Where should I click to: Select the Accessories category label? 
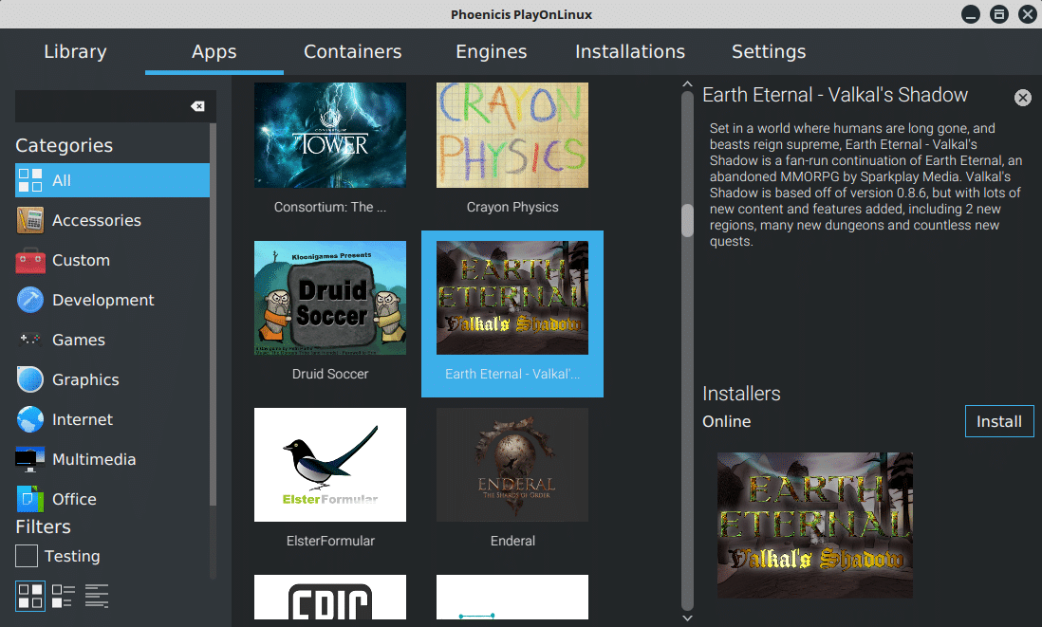coord(97,220)
